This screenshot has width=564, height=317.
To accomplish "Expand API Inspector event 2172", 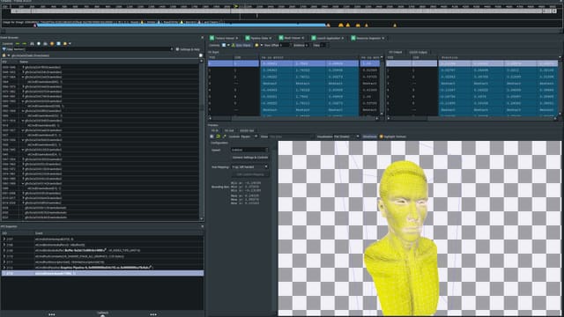I will click(4, 268).
